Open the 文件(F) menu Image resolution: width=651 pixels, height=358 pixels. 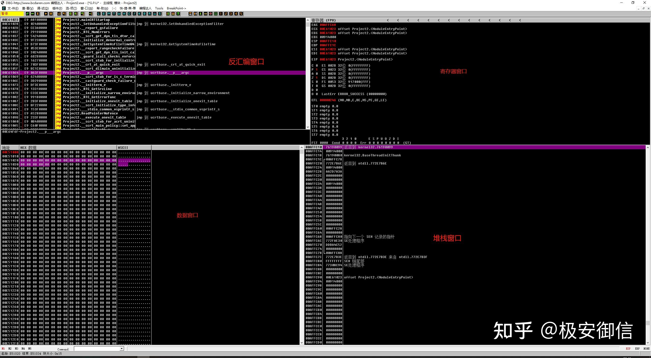pos(13,8)
